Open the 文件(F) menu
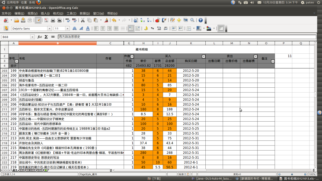The image size is (322, 181). 6,13
